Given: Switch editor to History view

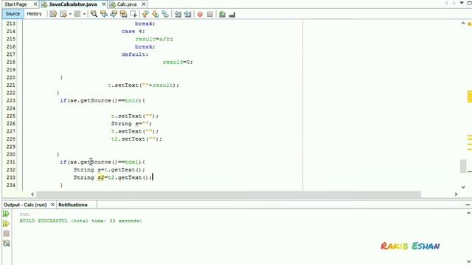Looking at the screenshot, I should pyautogui.click(x=34, y=14).
